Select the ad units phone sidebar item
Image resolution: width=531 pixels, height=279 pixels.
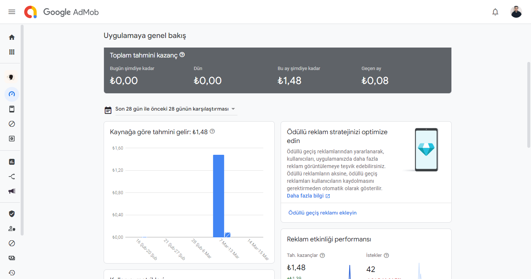(x=12, y=109)
